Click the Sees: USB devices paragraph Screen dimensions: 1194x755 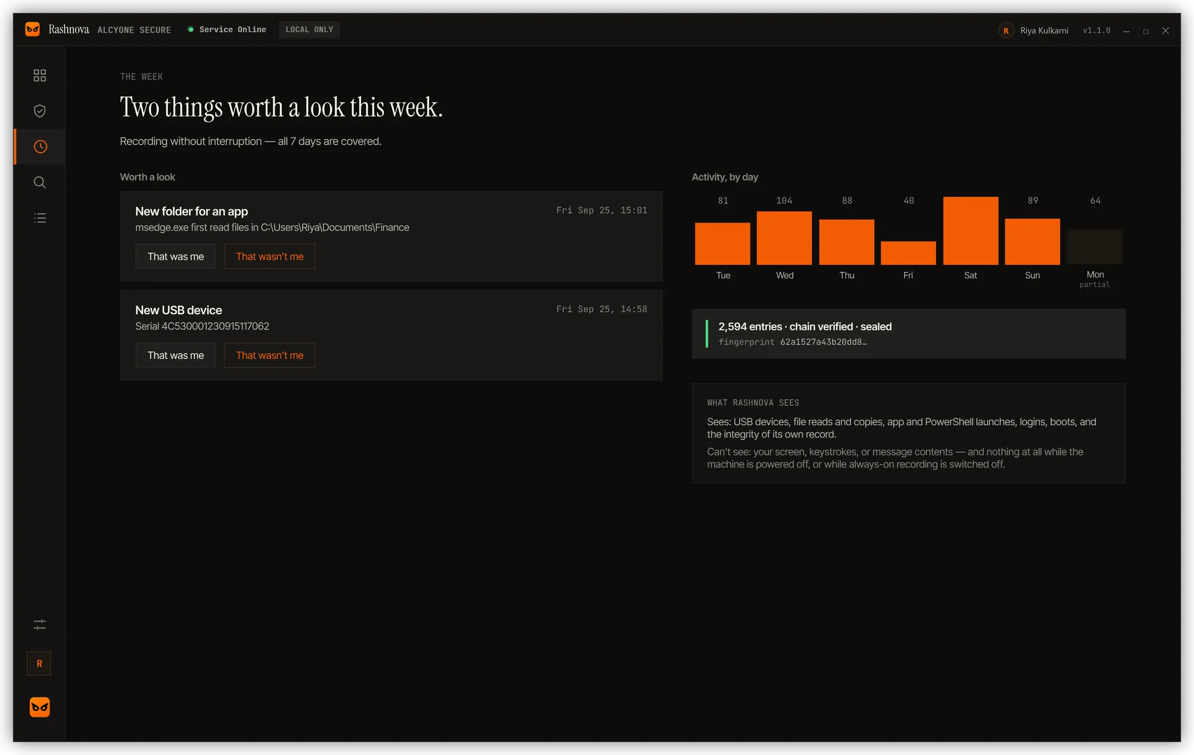(x=901, y=428)
